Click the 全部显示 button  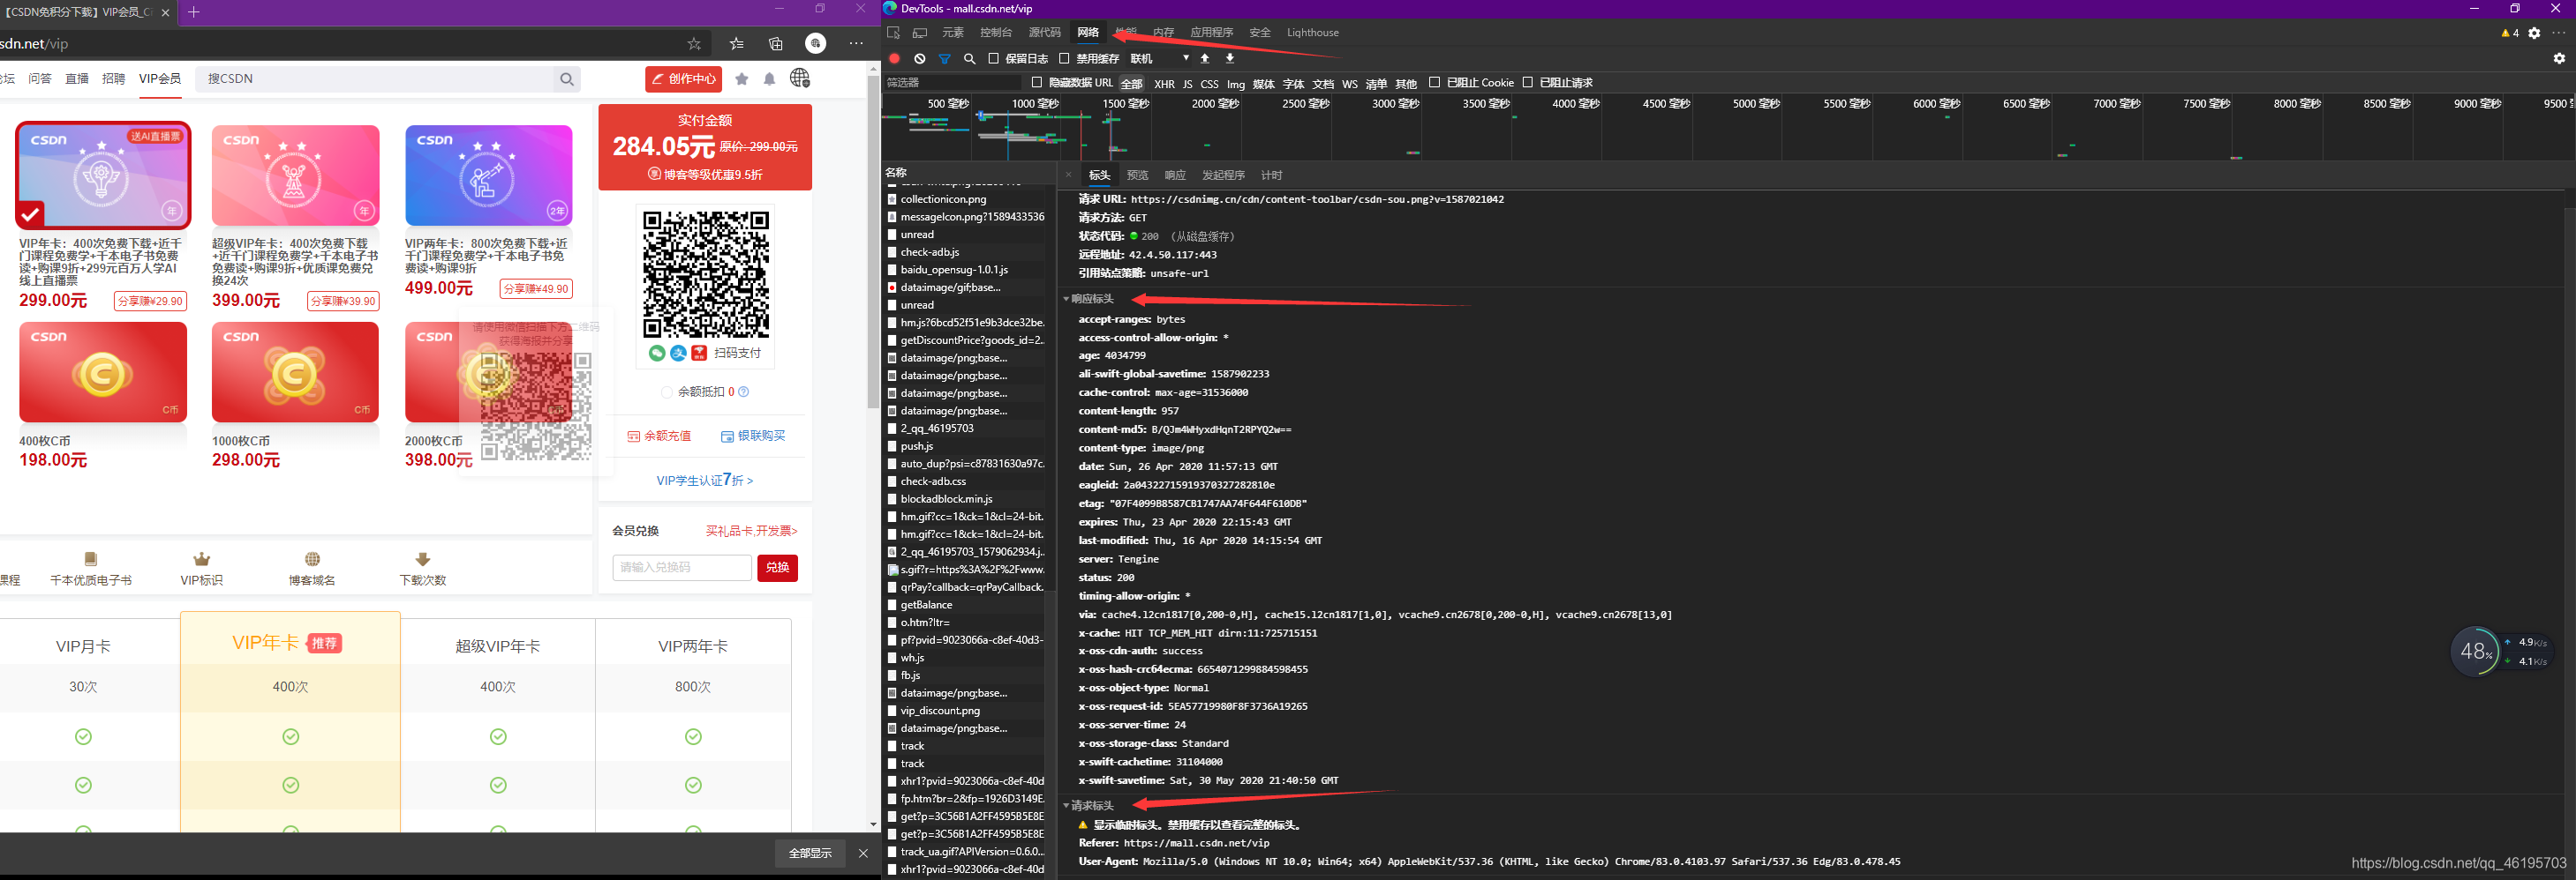click(x=810, y=854)
